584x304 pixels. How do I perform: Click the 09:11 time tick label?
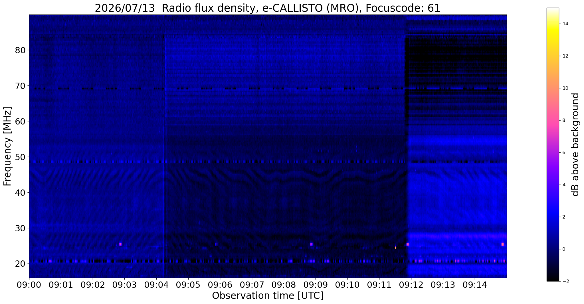tap(379, 285)
